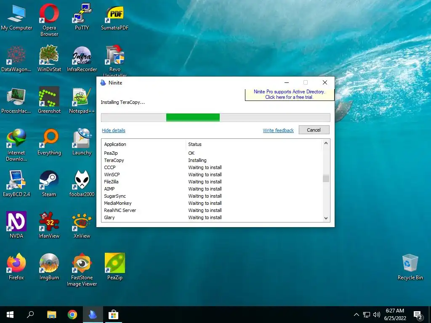Screen dimensions: 431x323
Task: Click the Installing status of TeraCopy
Action: 197,160
